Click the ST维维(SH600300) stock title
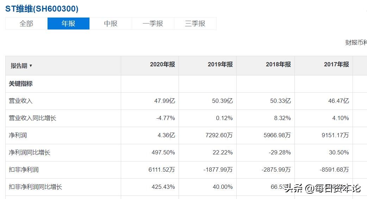This screenshot has height=199, width=367. [x=42, y=9]
